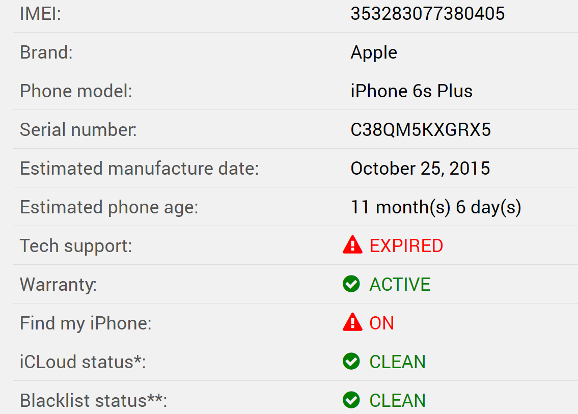This screenshot has height=414, width=578.
Task: Click the red ON status text
Action: pyautogui.click(x=381, y=323)
